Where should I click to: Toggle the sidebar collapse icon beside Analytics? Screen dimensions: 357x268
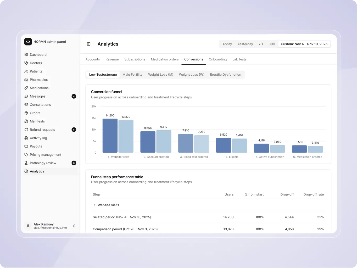point(89,44)
